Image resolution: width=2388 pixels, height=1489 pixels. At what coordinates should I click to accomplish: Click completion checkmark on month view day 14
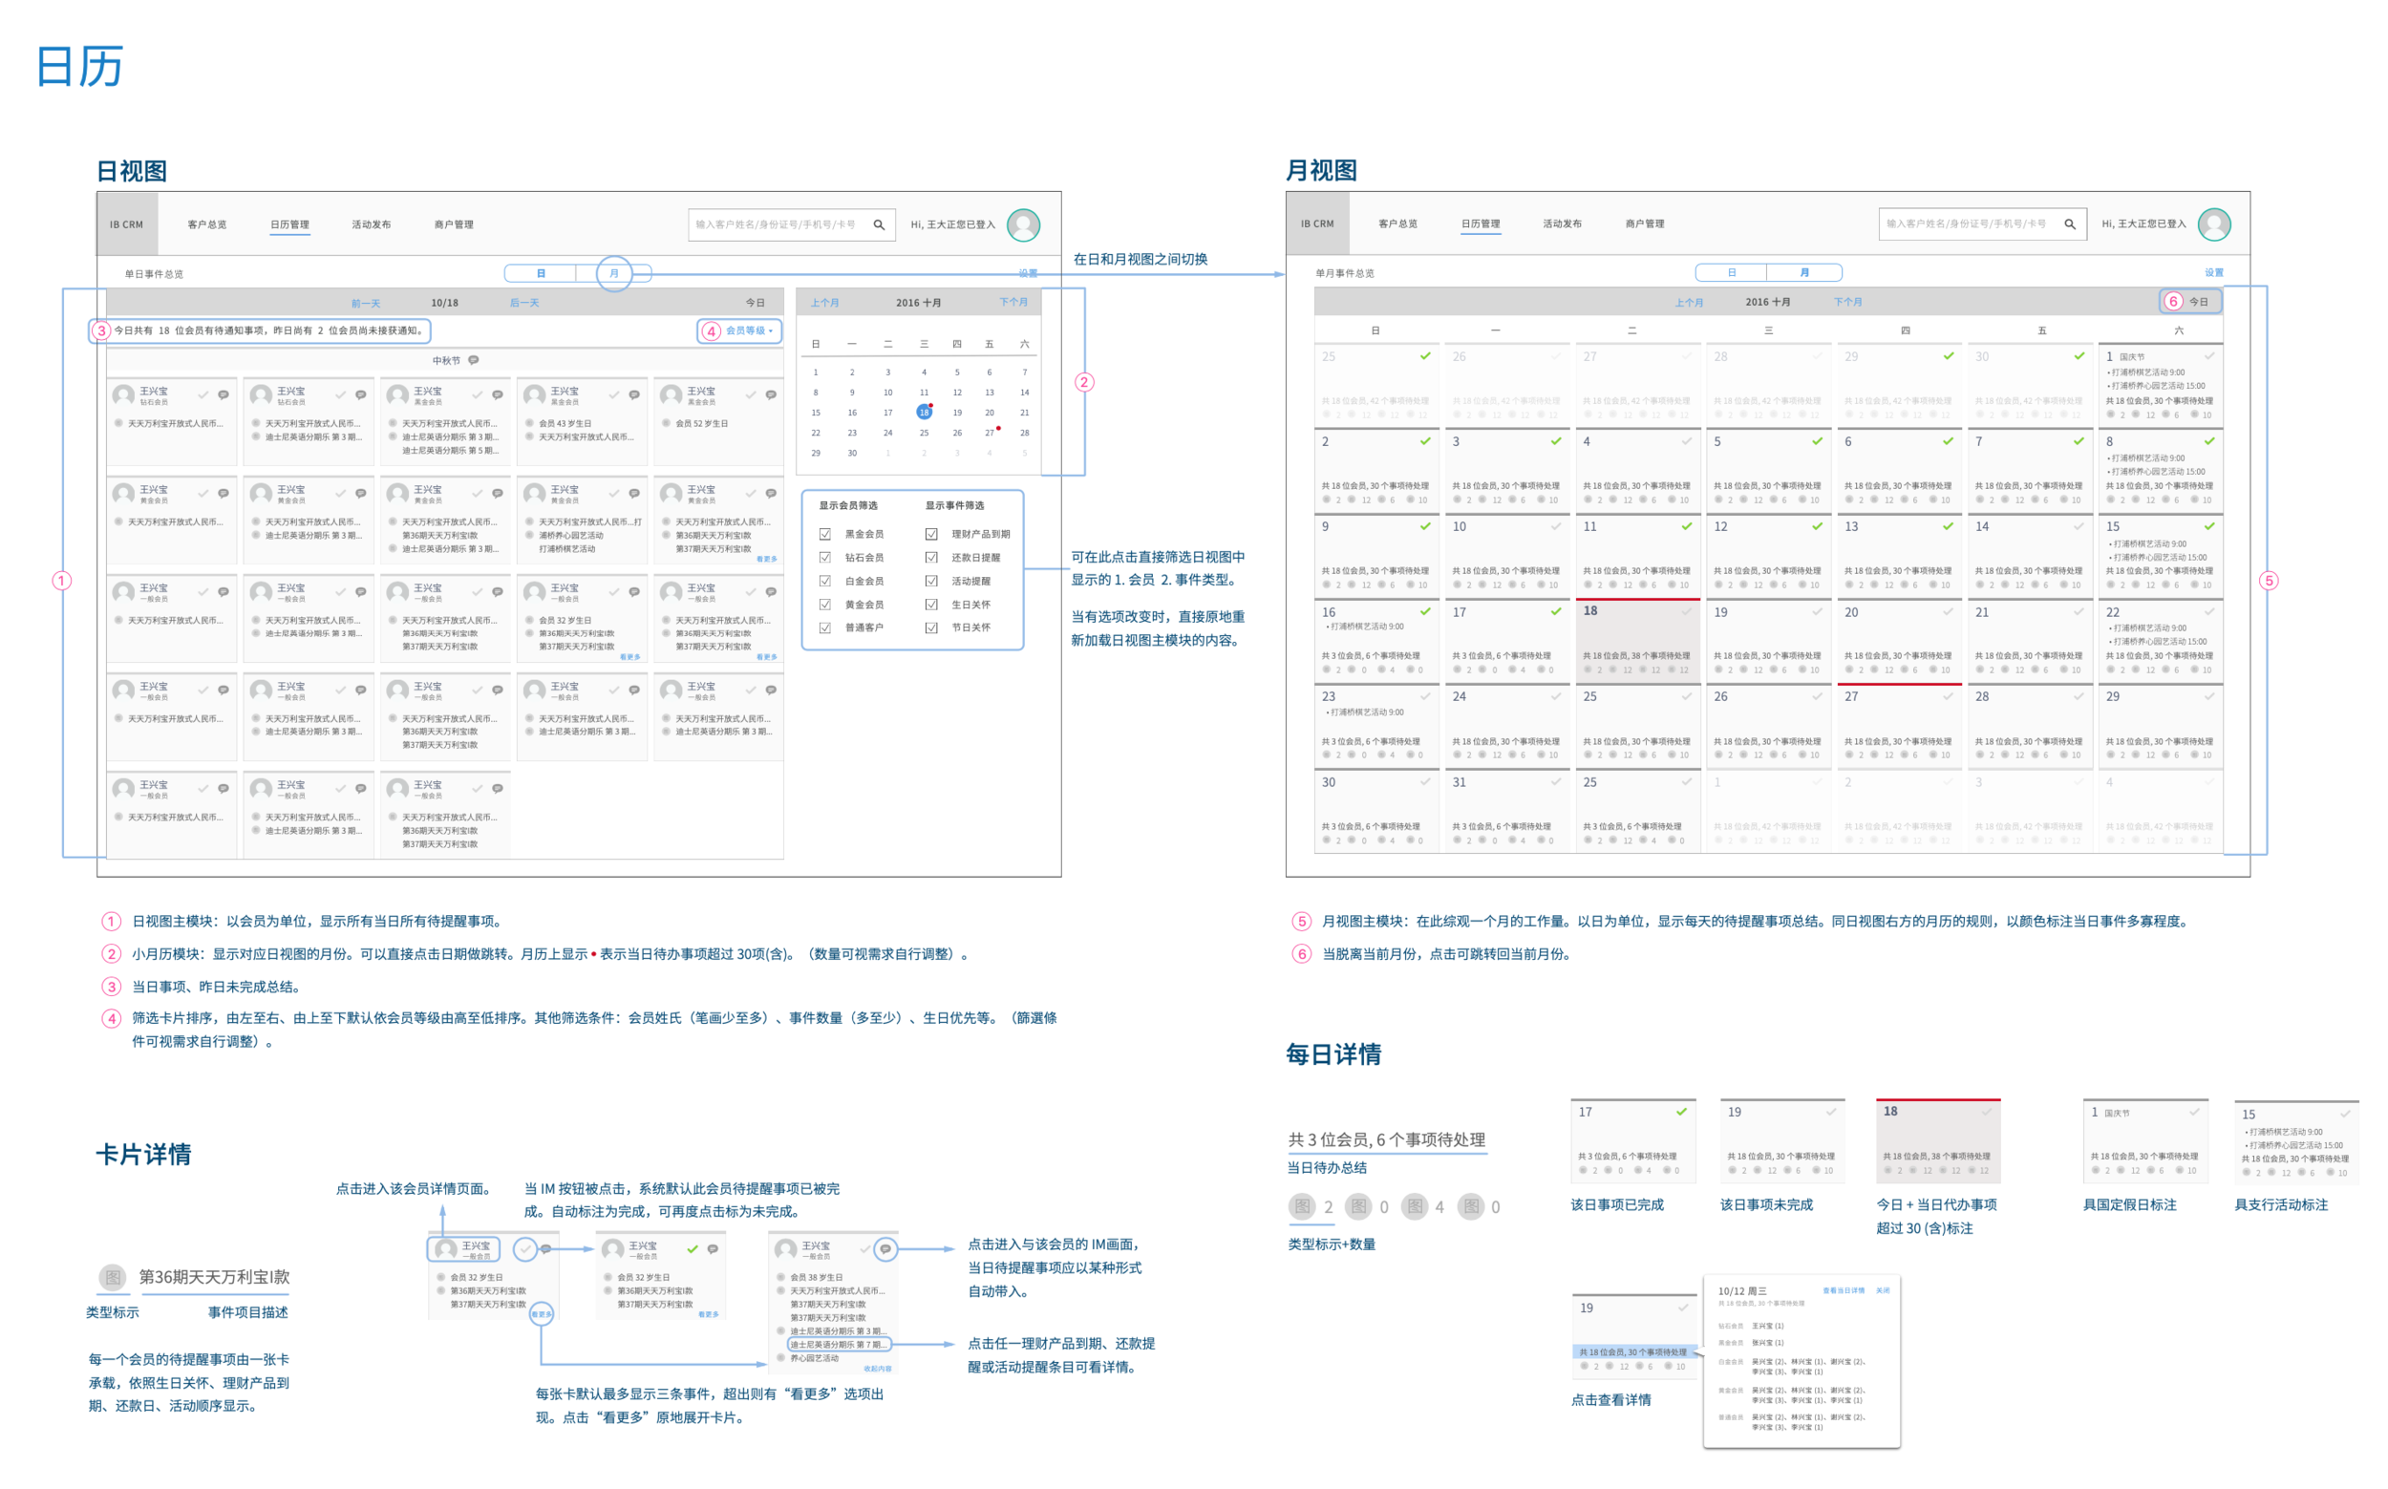(2079, 526)
